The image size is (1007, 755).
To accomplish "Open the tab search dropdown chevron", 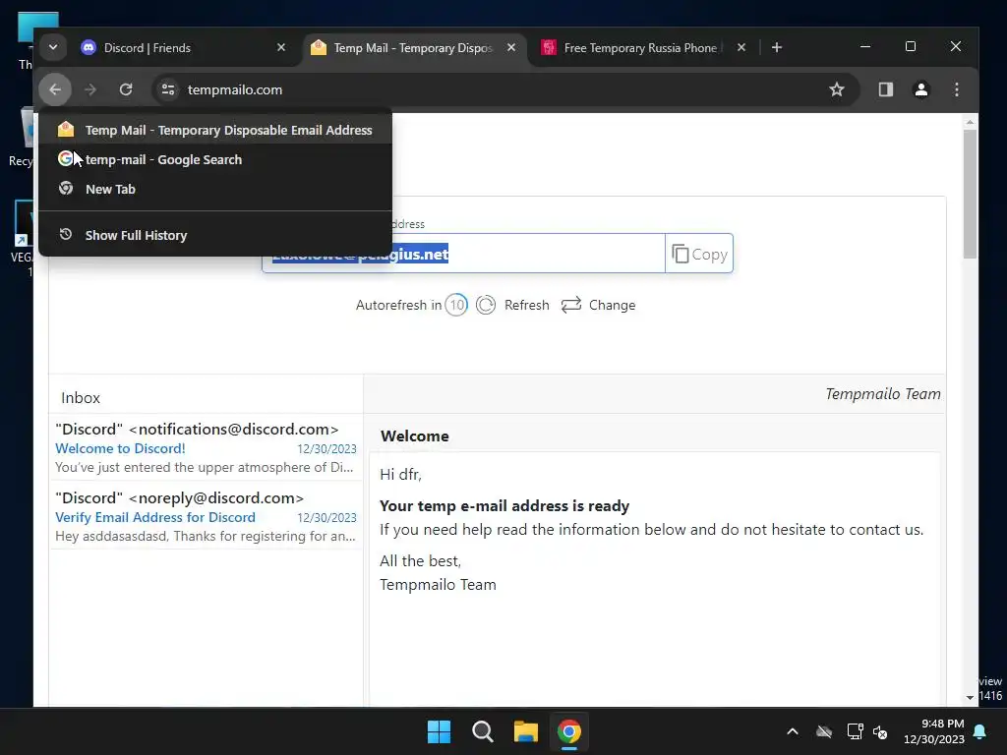I will [53, 47].
